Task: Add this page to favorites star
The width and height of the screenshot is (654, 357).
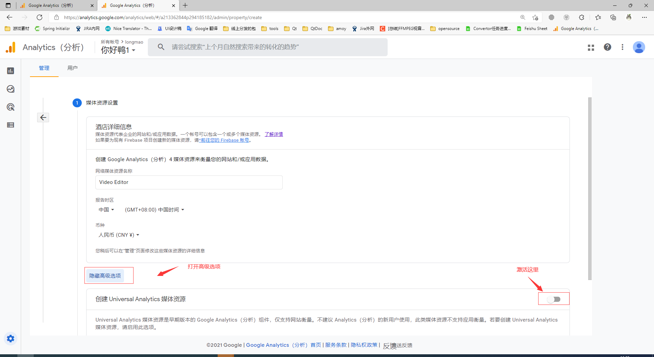Action: (535, 17)
